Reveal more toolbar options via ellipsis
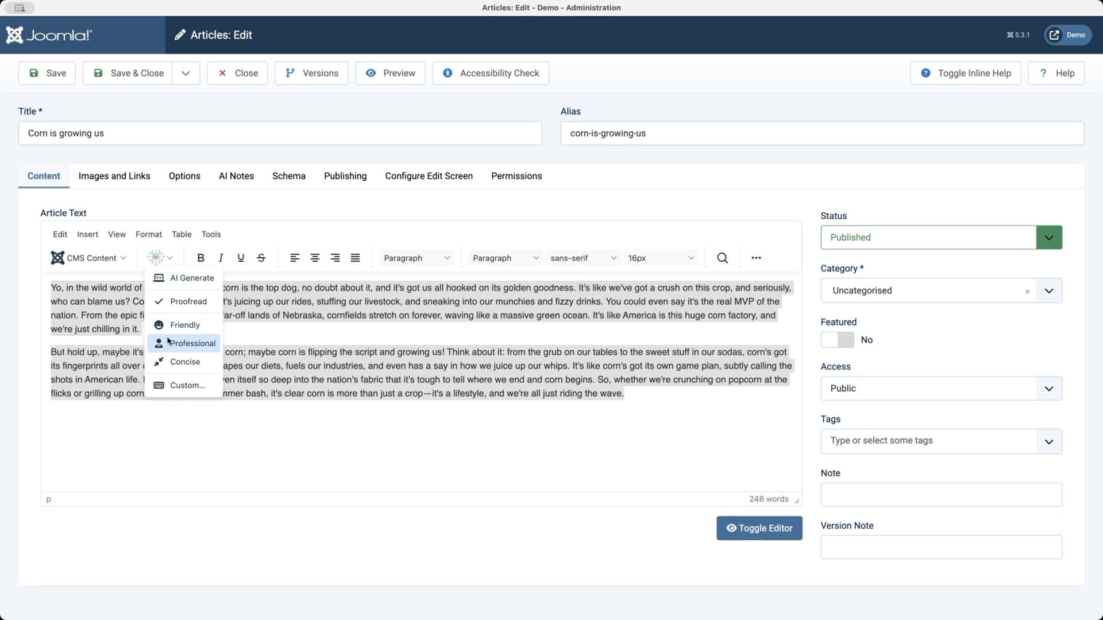 pos(756,258)
